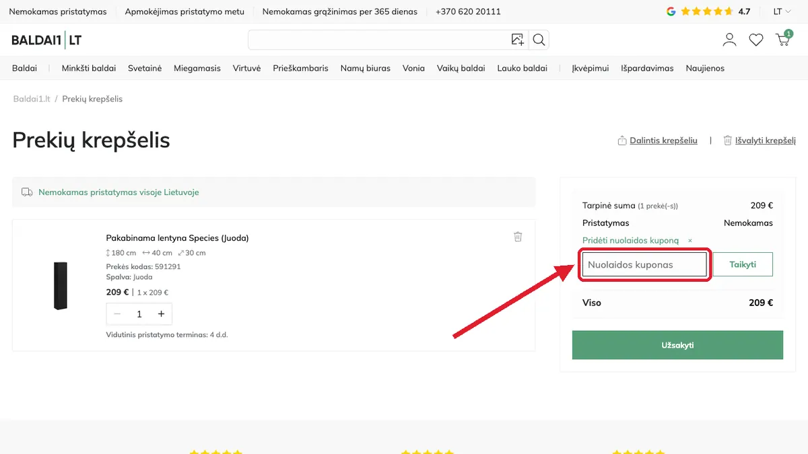Open the Naujienos menu item
This screenshot has width=808, height=454.
pos(705,68)
